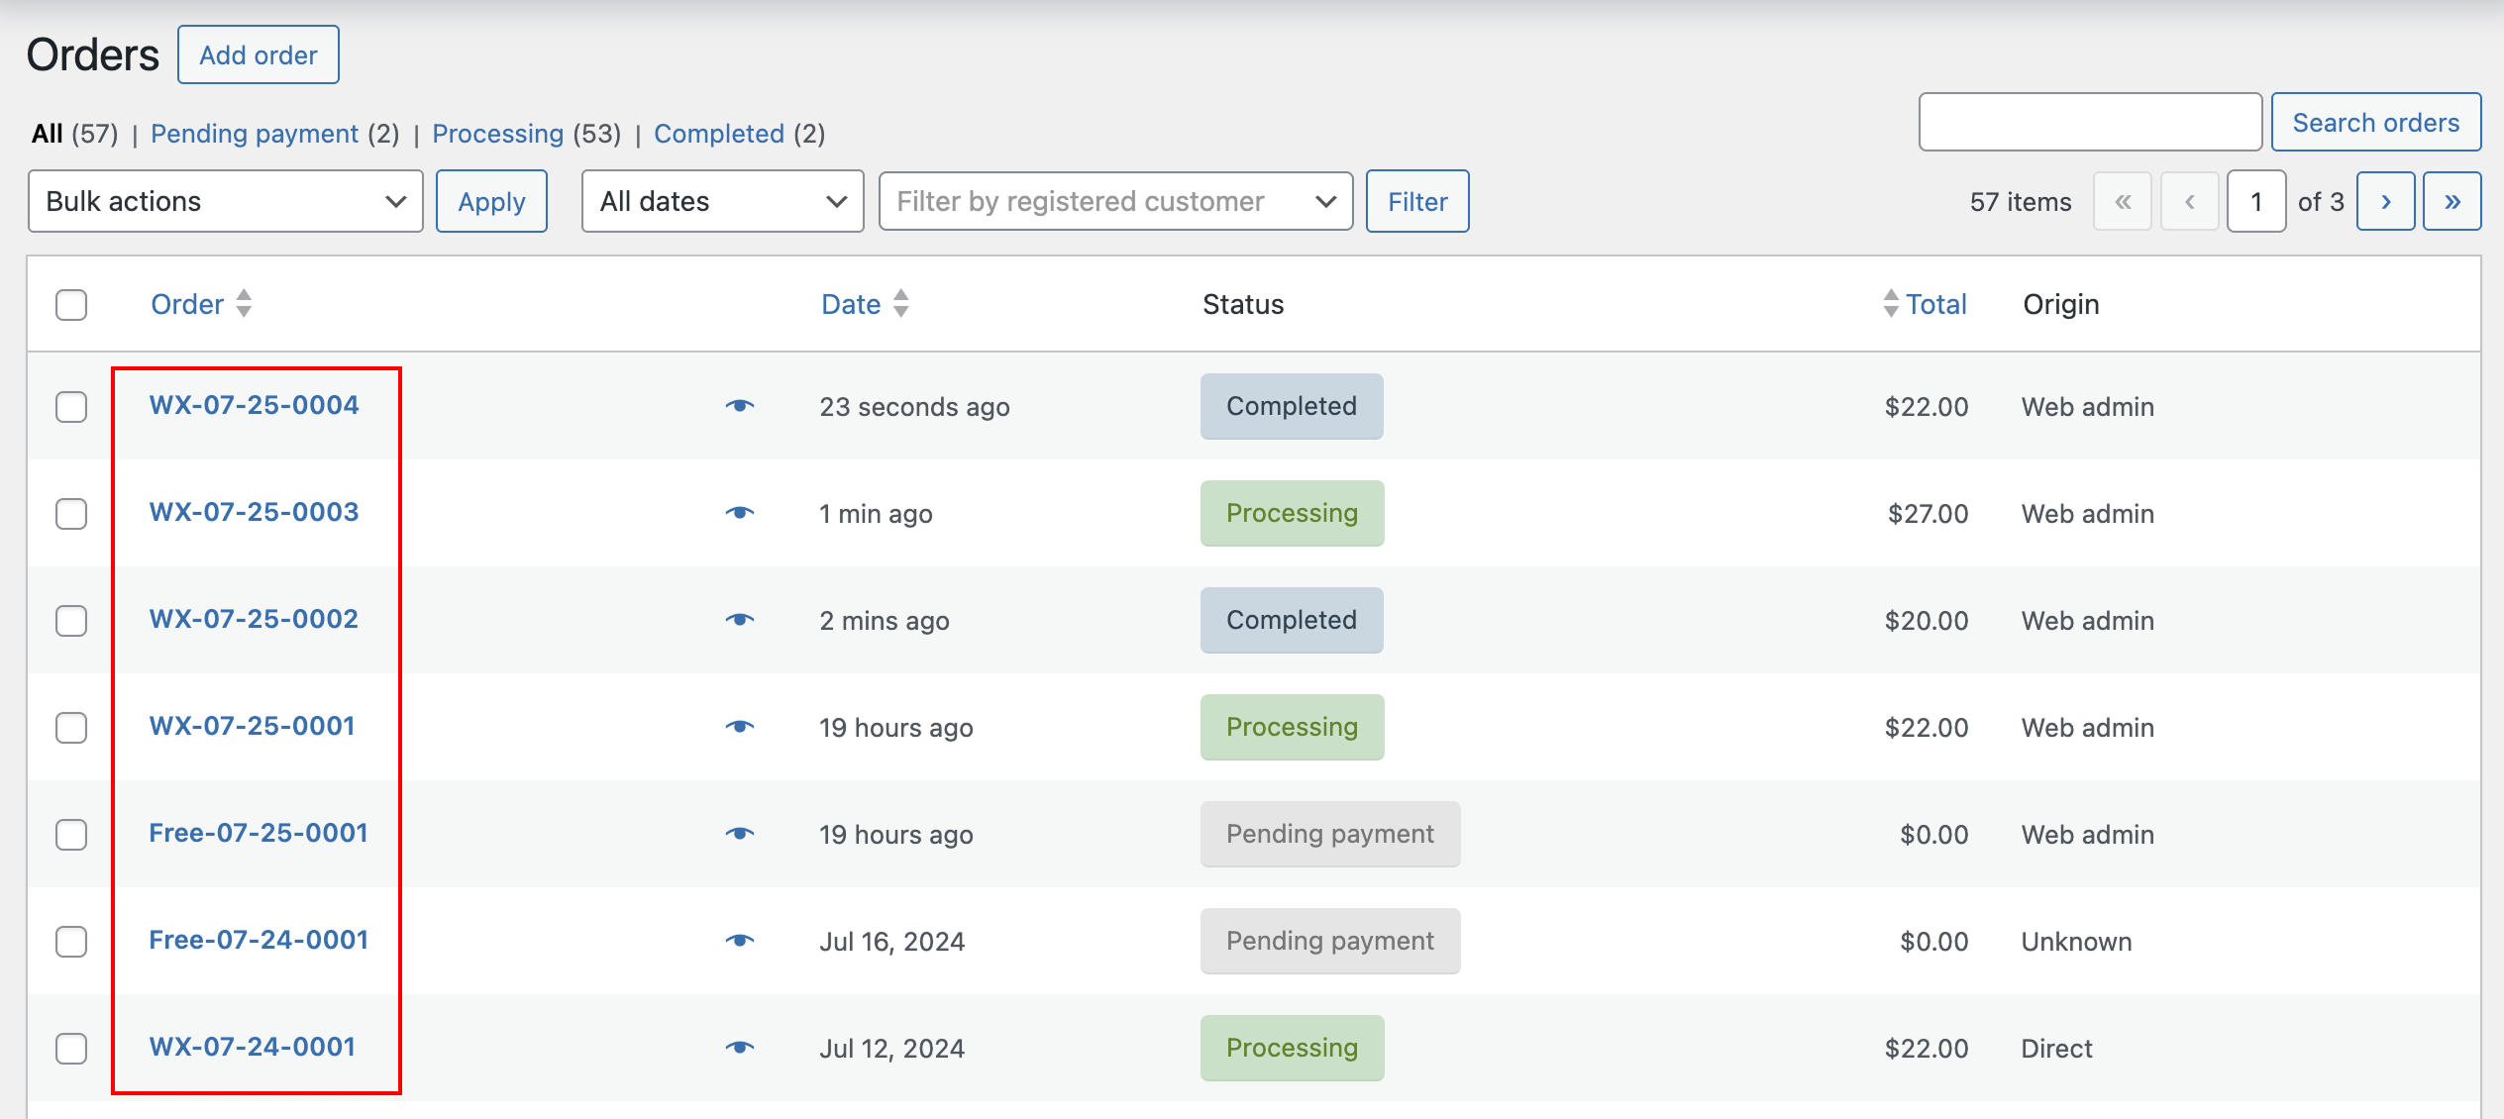Viewport: 2504px width, 1119px height.
Task: Open the All dates dropdown
Action: click(x=722, y=201)
